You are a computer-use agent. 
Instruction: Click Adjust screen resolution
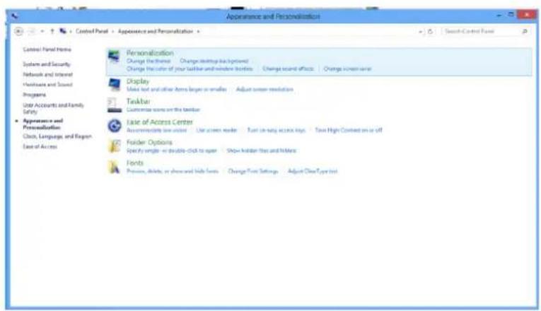pos(264,89)
